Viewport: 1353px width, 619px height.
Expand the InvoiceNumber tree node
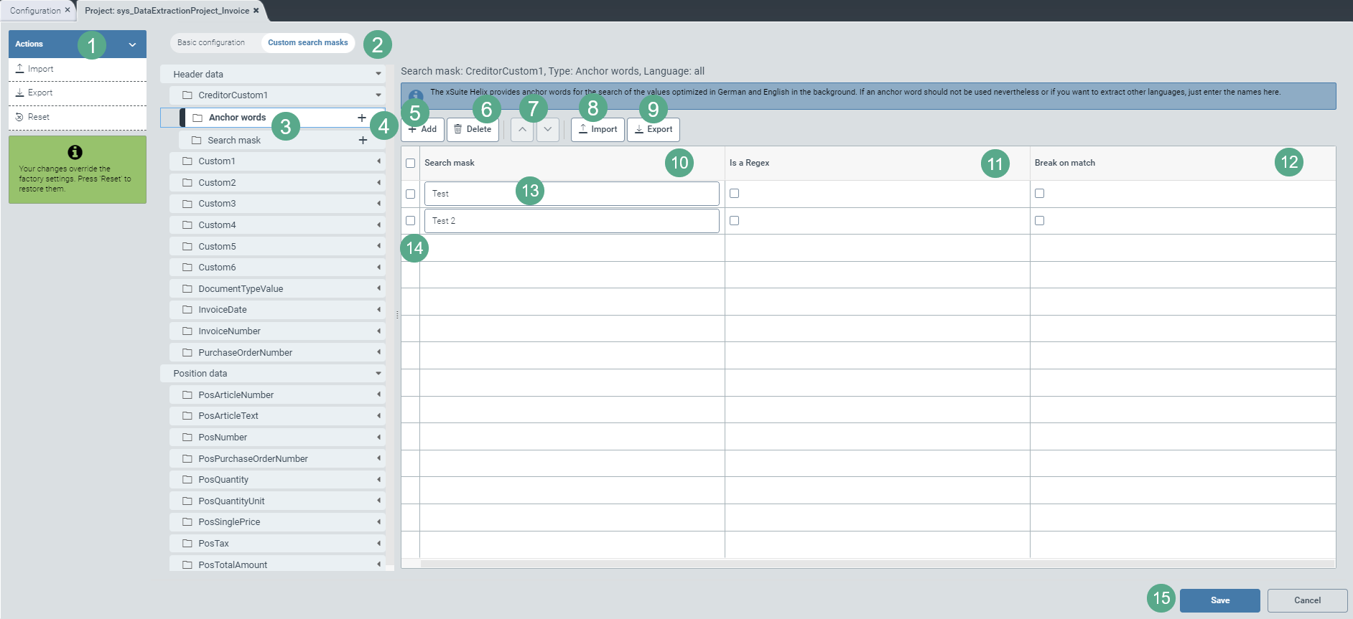[378, 331]
